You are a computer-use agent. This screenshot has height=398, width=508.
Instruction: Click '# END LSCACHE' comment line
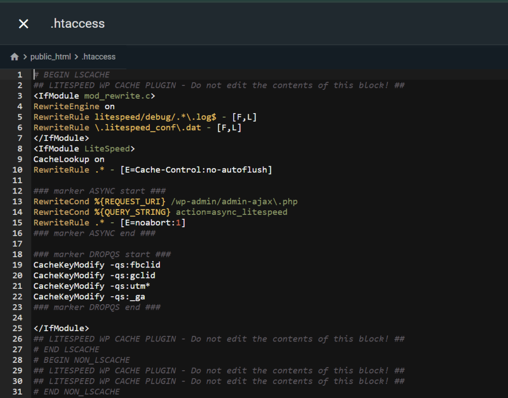pos(66,349)
